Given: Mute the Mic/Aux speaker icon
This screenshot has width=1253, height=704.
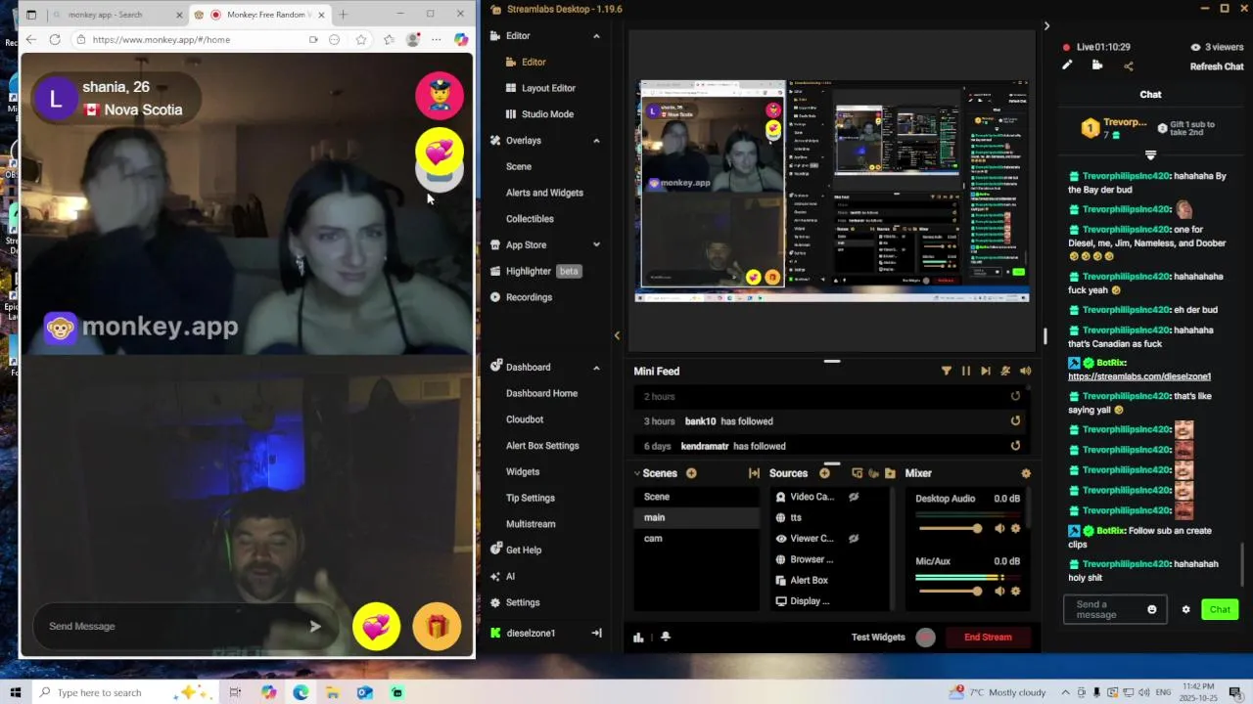Looking at the screenshot, I should pos(999,591).
